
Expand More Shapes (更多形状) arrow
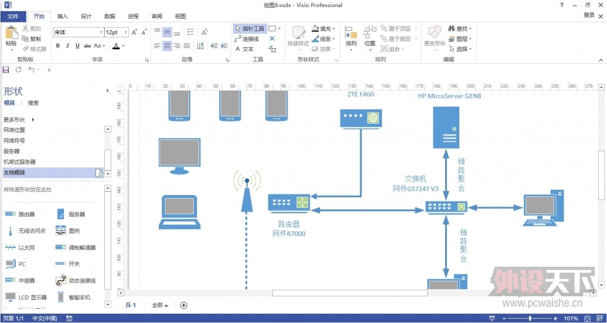click(33, 120)
